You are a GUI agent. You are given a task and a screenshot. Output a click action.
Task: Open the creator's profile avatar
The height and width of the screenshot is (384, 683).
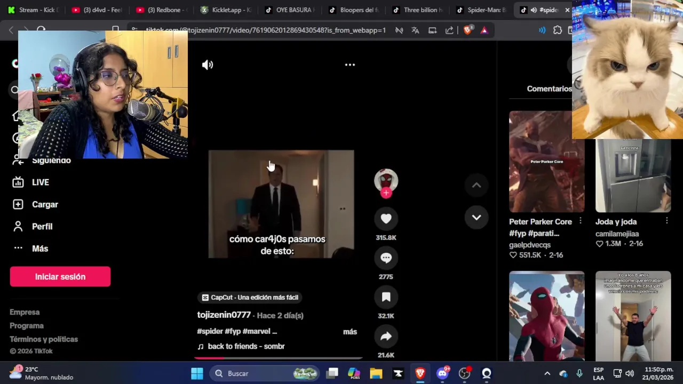click(x=386, y=180)
